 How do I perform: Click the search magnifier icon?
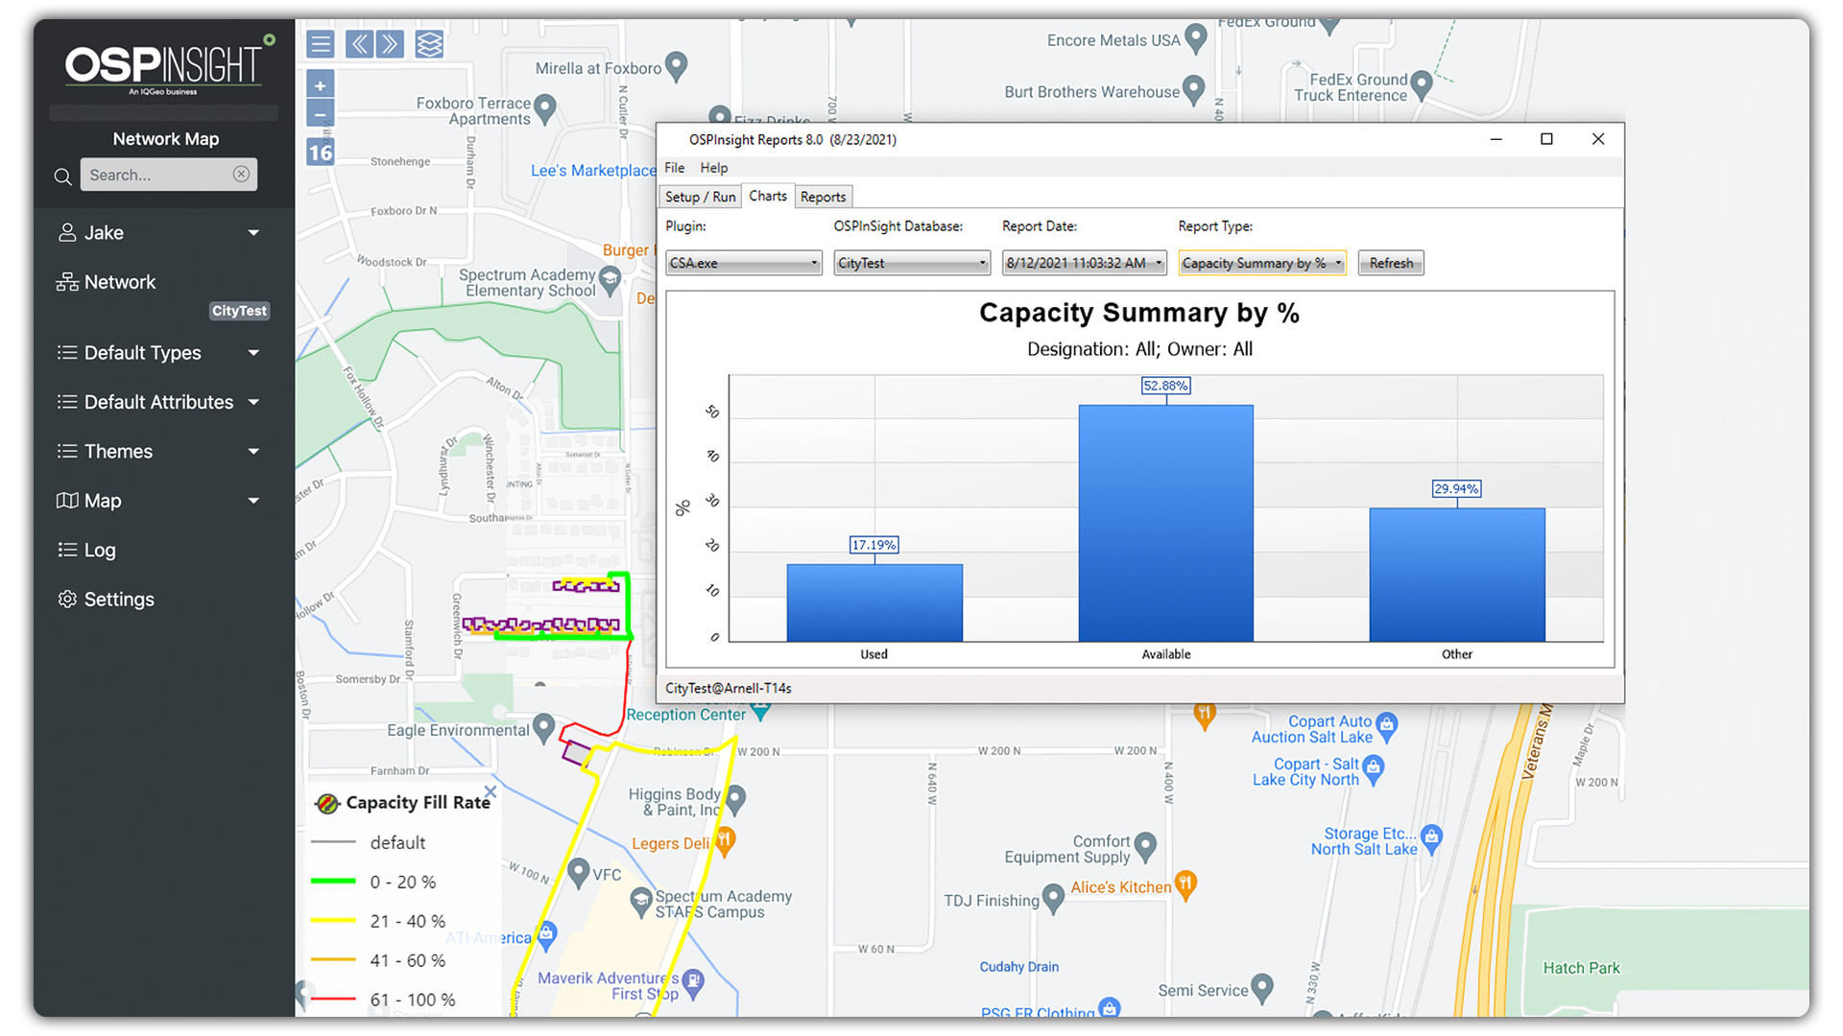62,177
